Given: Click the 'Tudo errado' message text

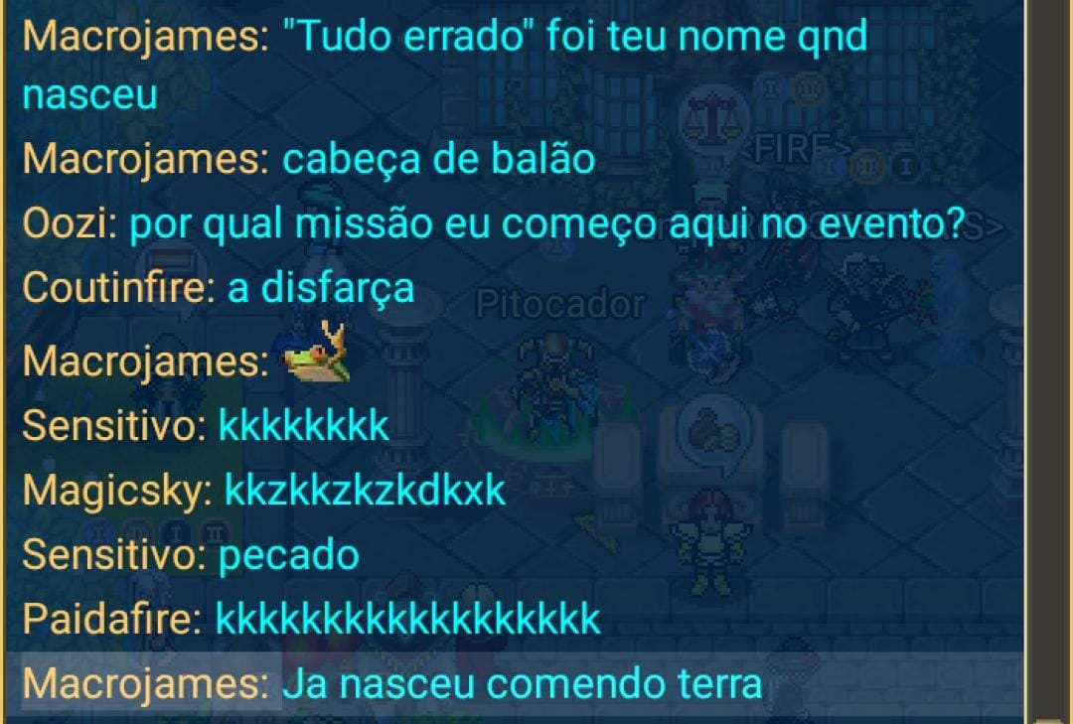Looking at the screenshot, I should coord(445,65).
